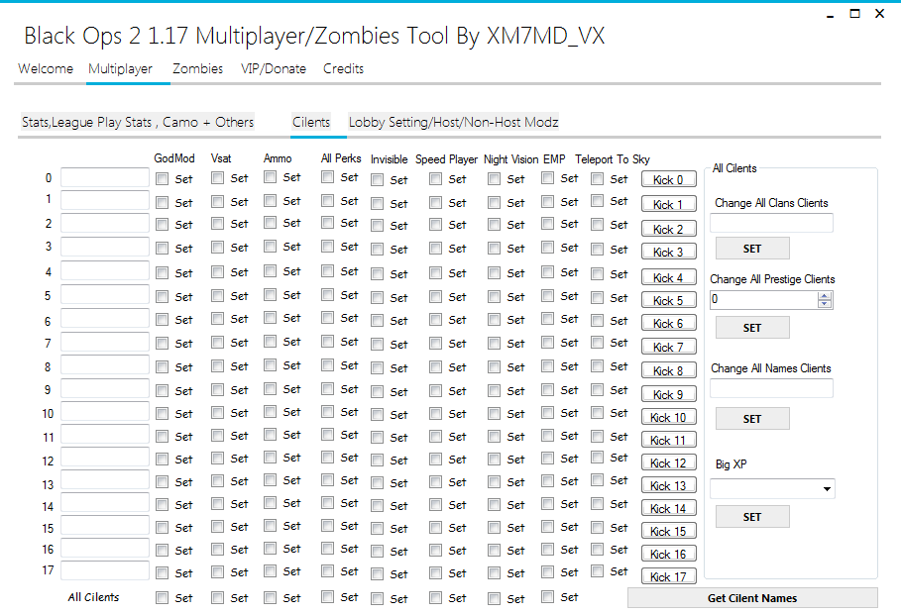Click the Kick 7 button
This screenshot has width=901, height=615.
pyautogui.click(x=668, y=347)
